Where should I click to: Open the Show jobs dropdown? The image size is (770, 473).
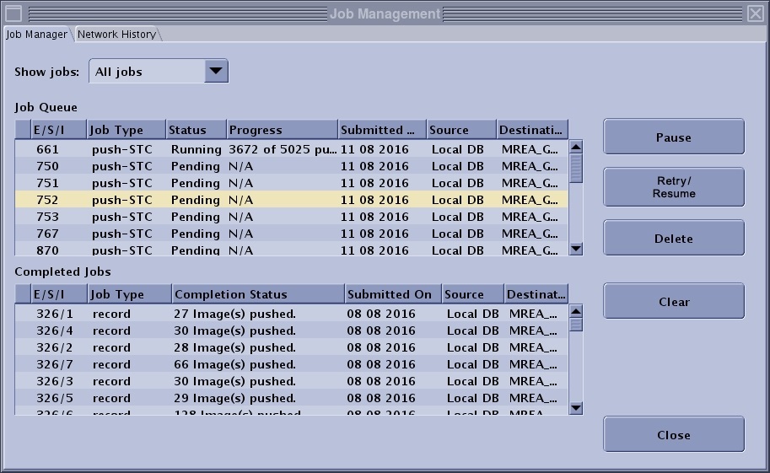[x=216, y=72]
